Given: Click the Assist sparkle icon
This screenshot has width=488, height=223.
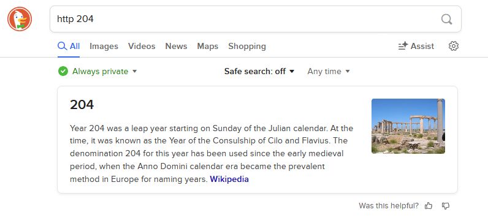Looking at the screenshot, I should tap(403, 46).
